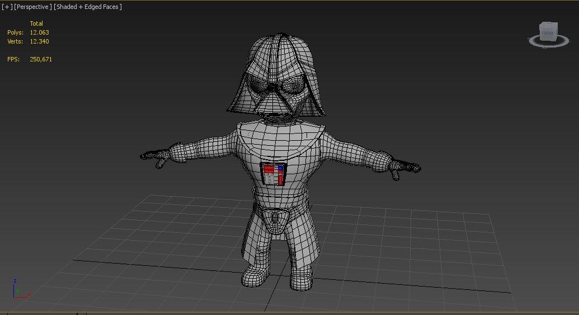Click the Polys statistic label
The image size is (579, 315).
point(15,32)
